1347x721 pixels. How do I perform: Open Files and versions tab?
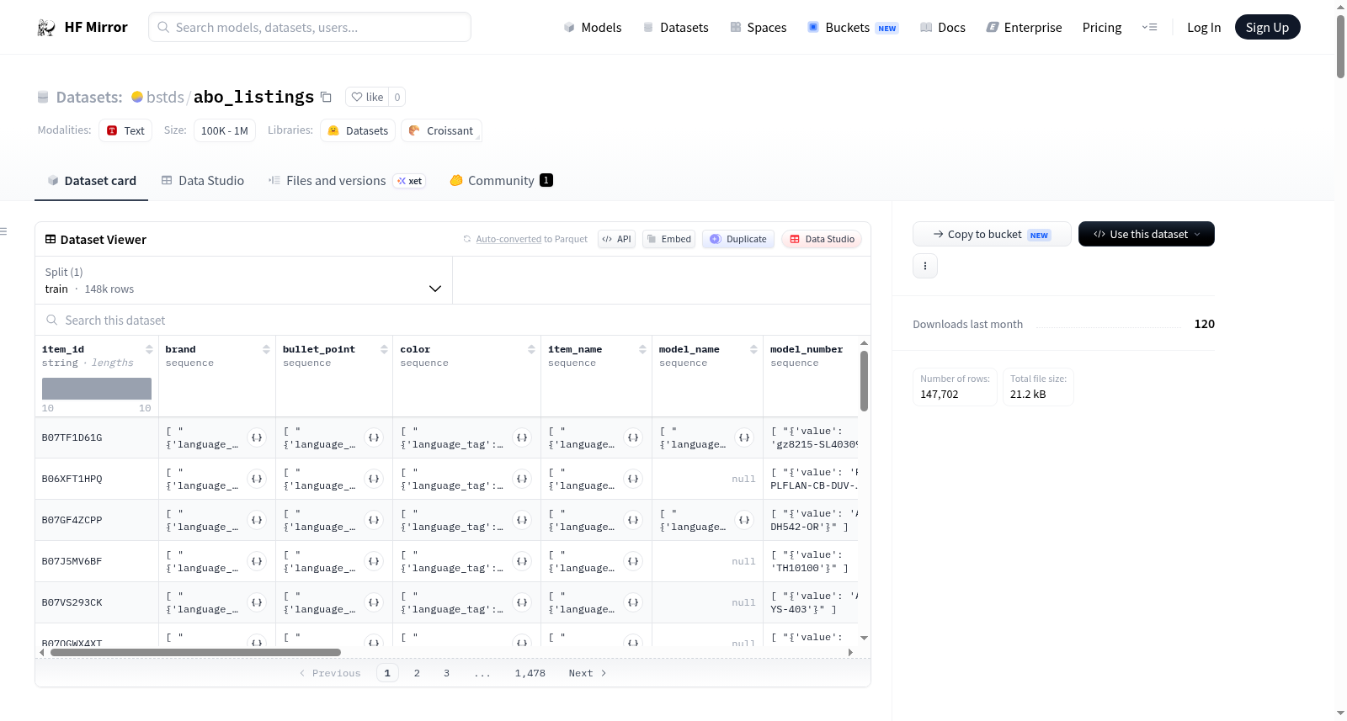coord(347,180)
